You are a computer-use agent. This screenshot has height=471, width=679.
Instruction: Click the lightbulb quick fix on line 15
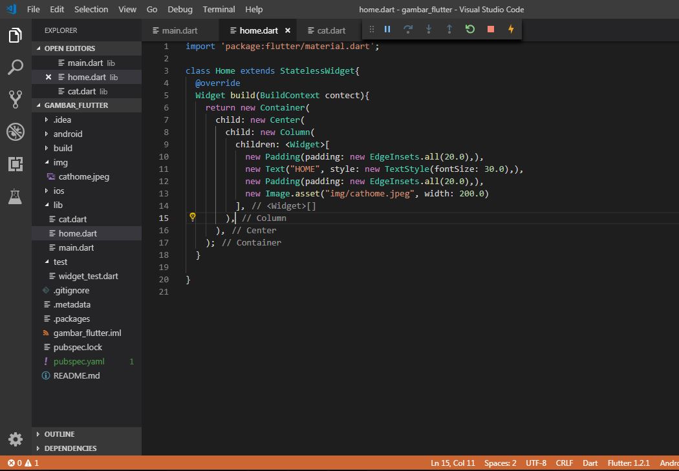(x=192, y=218)
